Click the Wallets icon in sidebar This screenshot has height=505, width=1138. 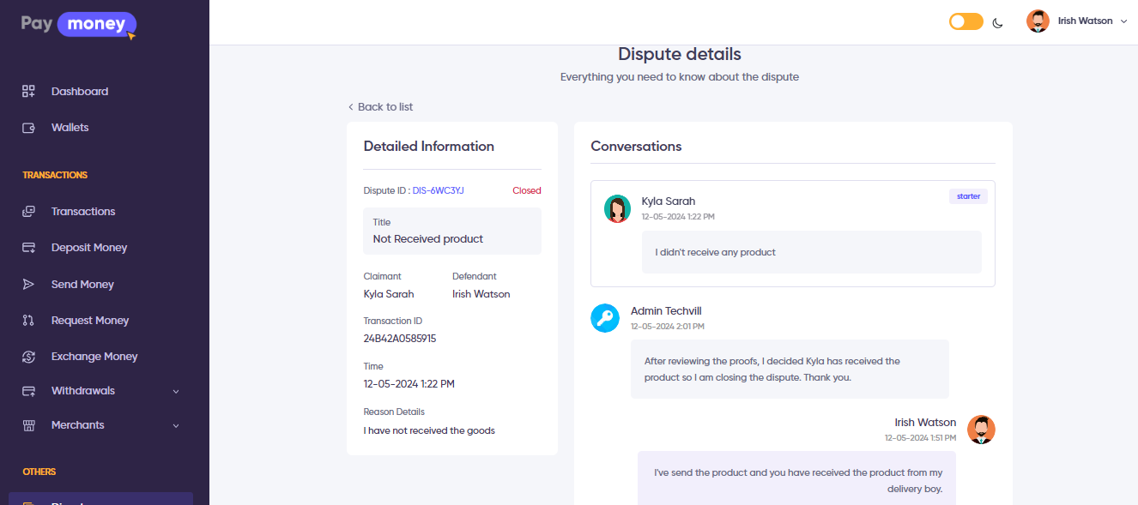point(28,128)
